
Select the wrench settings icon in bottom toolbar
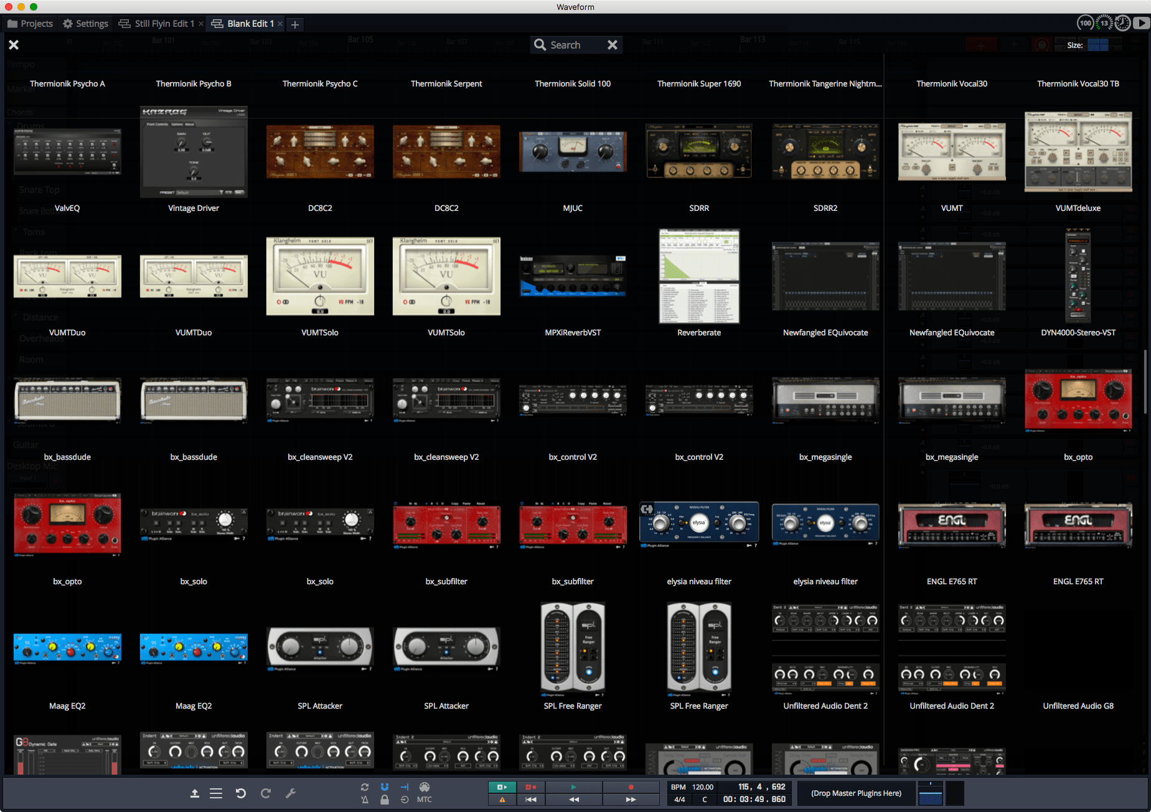(x=291, y=793)
